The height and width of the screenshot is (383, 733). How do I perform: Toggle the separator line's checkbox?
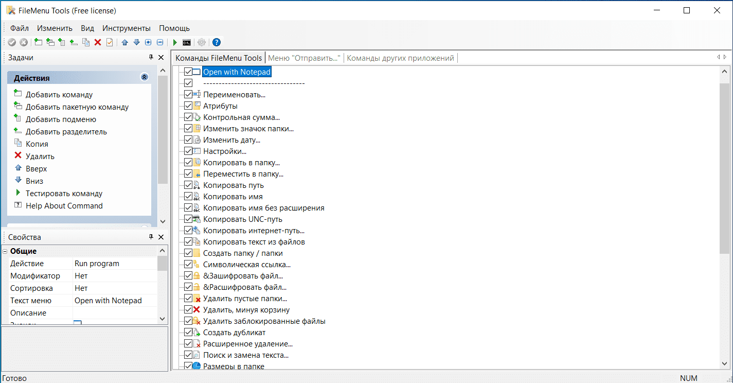(188, 83)
